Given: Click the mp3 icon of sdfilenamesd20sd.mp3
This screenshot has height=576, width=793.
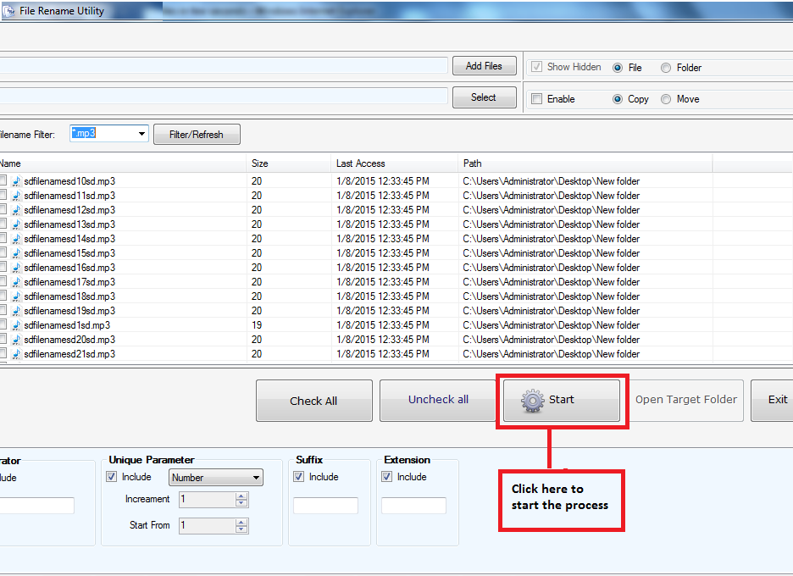Looking at the screenshot, I should click(x=17, y=340).
